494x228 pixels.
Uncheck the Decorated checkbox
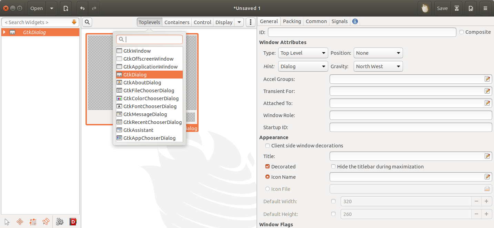[268, 167]
